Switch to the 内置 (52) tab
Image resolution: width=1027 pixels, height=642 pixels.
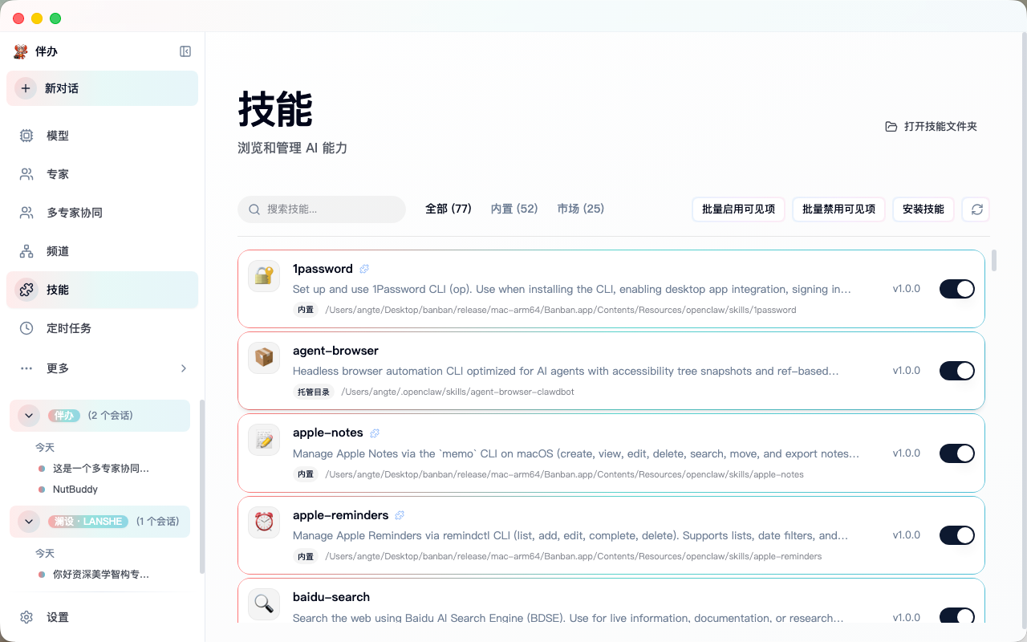pos(514,209)
